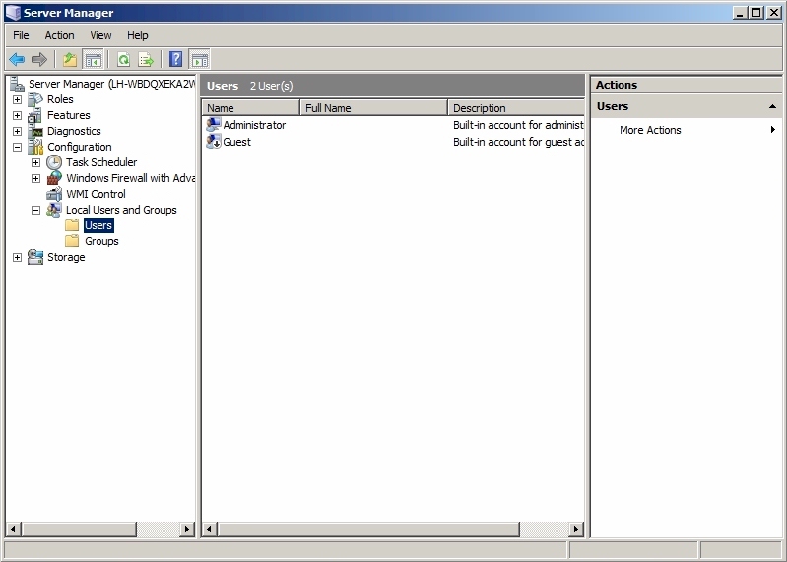
Task: Click the Groups folder icon
Action: coord(72,241)
